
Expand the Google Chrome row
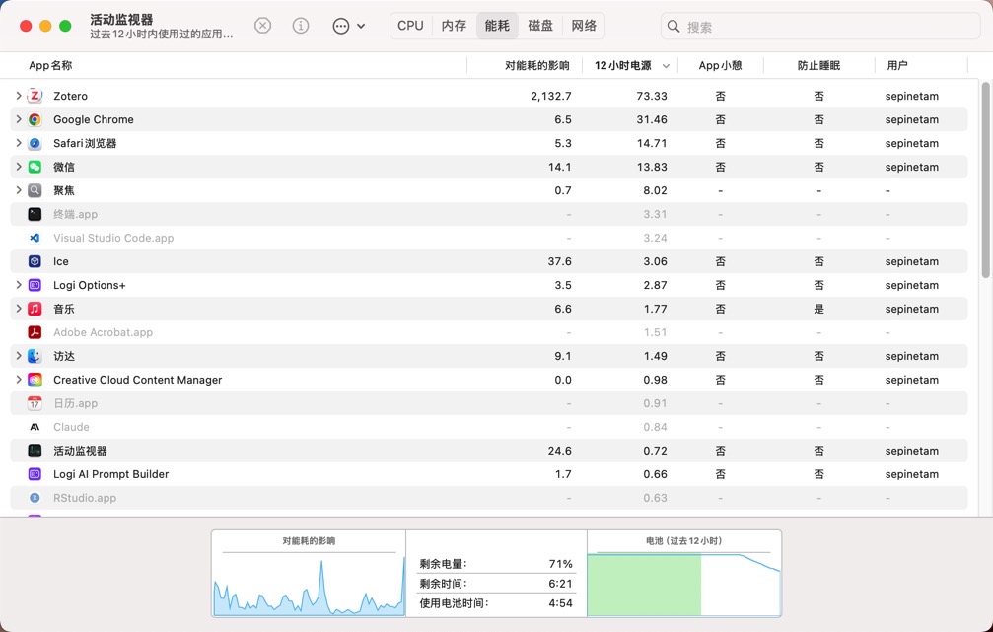[19, 119]
